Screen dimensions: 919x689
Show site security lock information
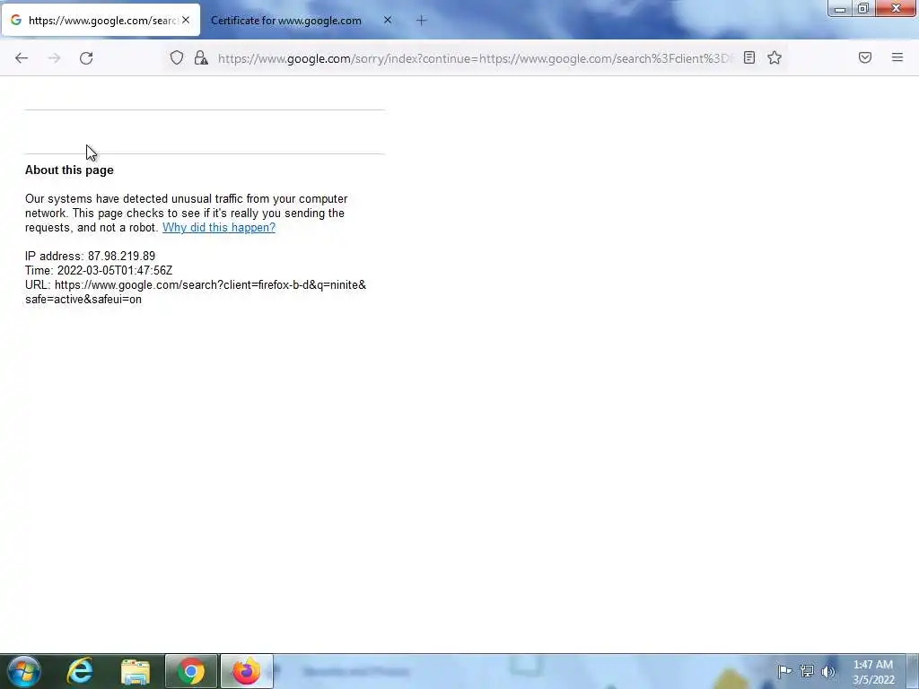tap(201, 57)
